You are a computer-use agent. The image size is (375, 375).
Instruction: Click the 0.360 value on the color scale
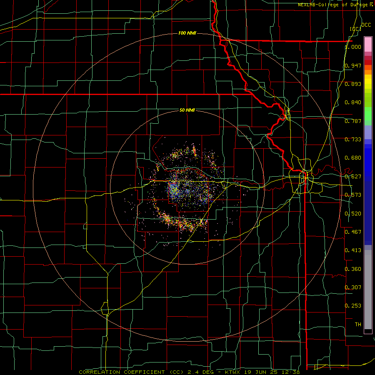[353, 269]
